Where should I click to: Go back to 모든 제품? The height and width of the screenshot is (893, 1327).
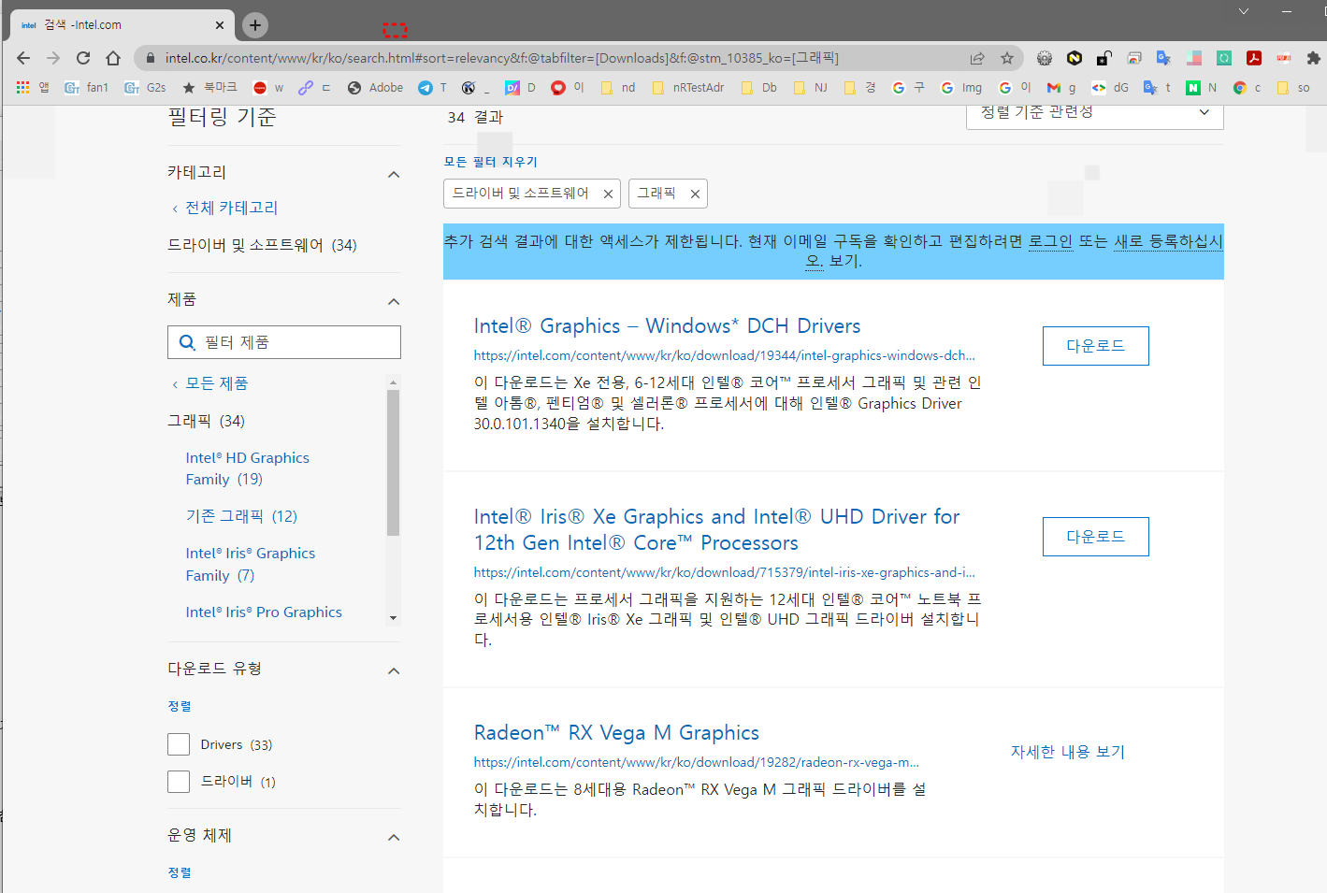(x=216, y=383)
